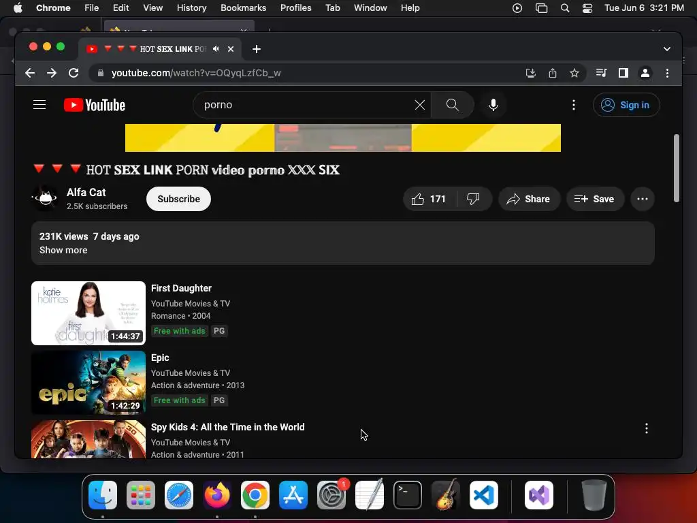Open the media controls toolbar icon
This screenshot has width=697, height=523.
click(x=601, y=73)
